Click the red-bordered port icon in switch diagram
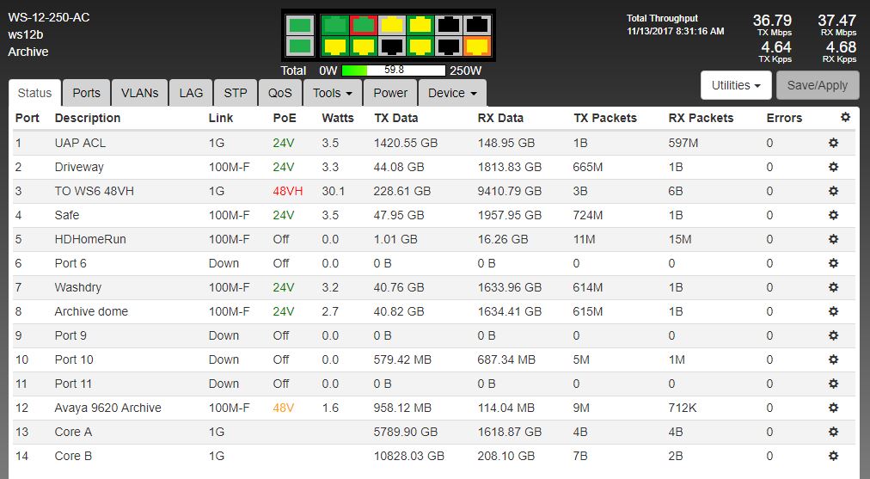The image size is (870, 479). point(365,26)
